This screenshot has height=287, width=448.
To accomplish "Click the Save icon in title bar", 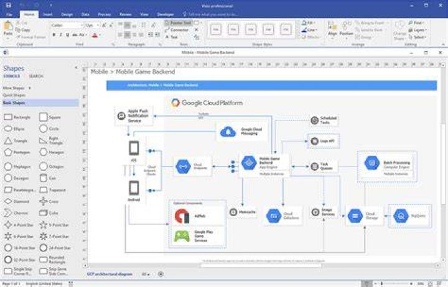I will click(8, 5).
